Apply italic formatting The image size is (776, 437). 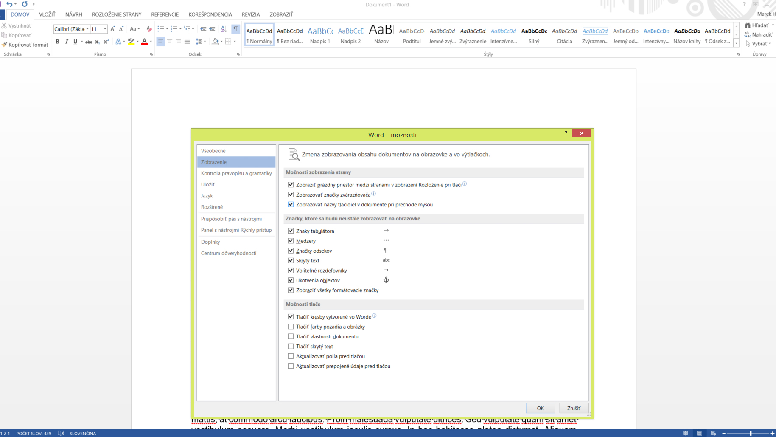pyautogui.click(x=67, y=42)
